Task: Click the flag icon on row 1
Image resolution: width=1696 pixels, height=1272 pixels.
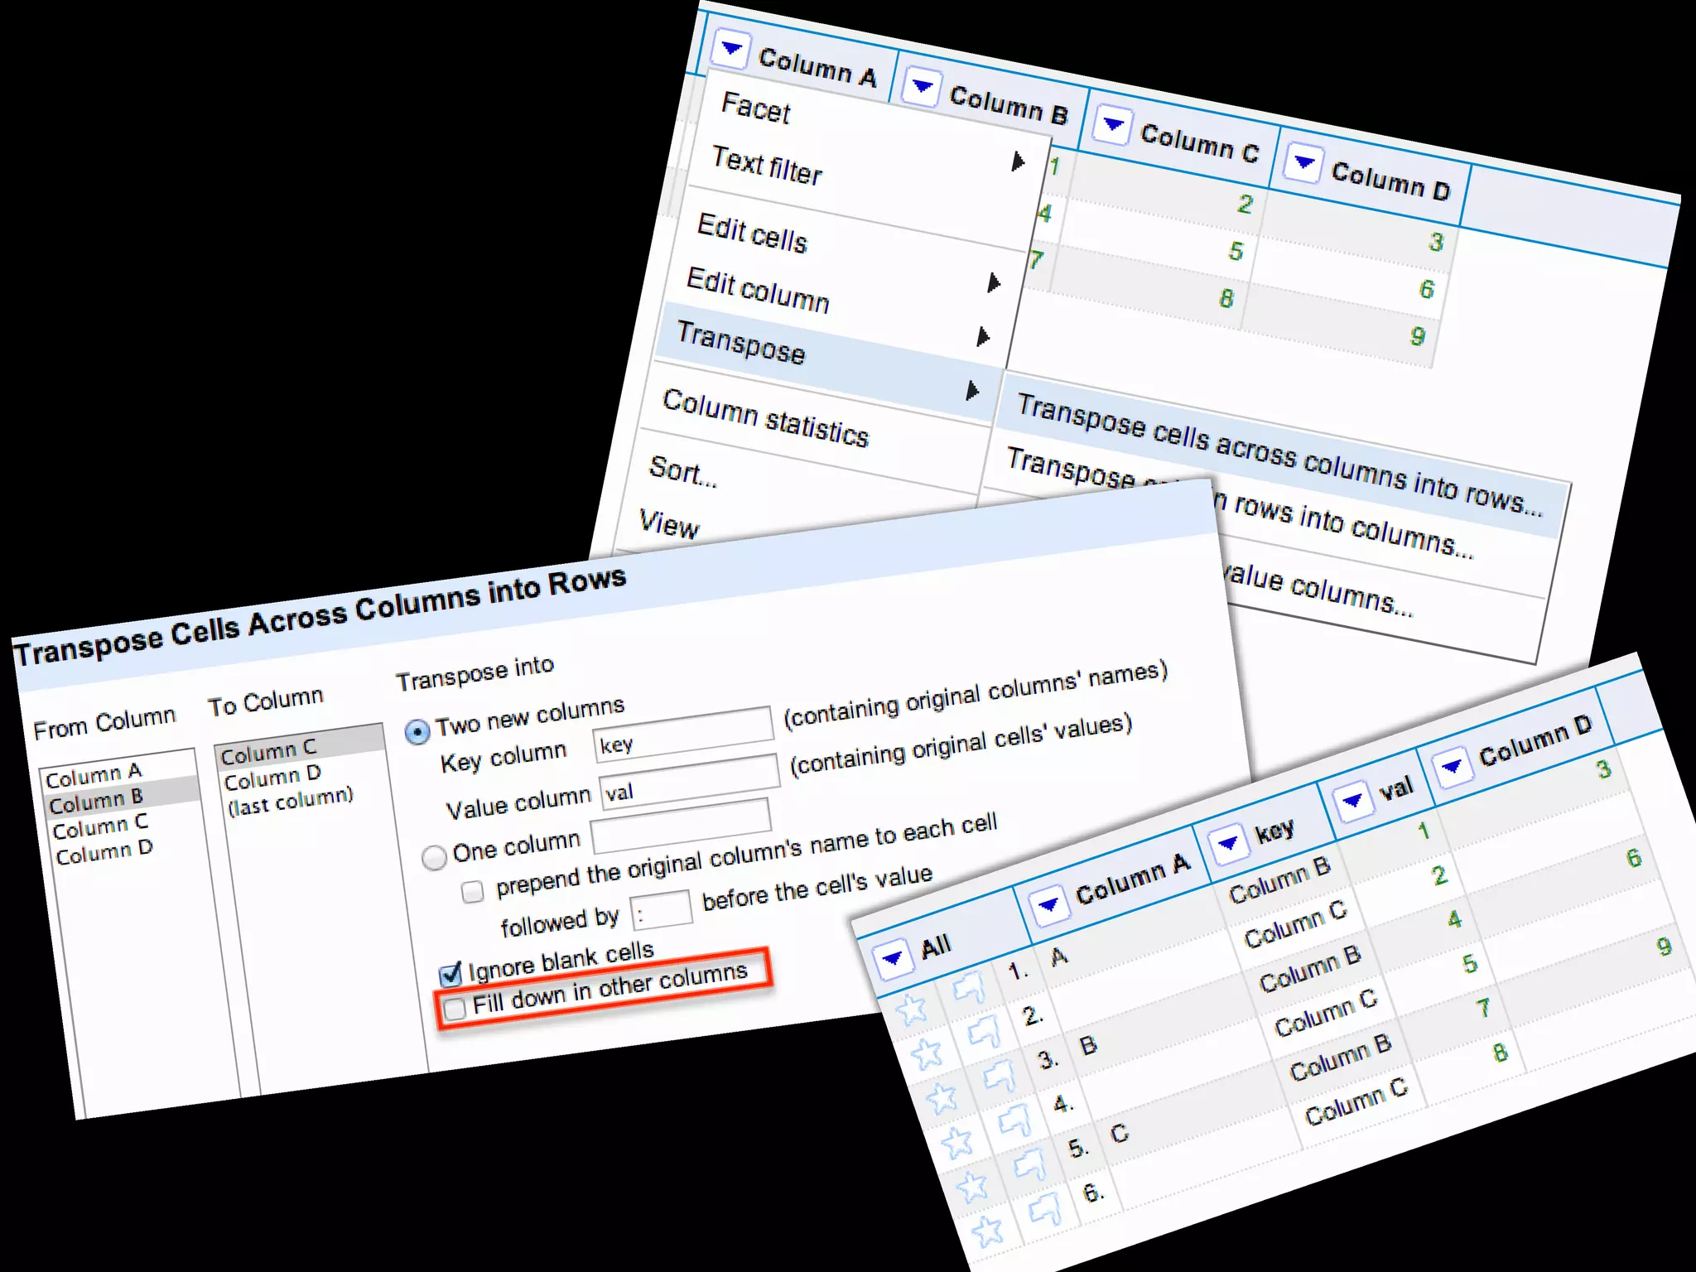Action: tap(968, 988)
